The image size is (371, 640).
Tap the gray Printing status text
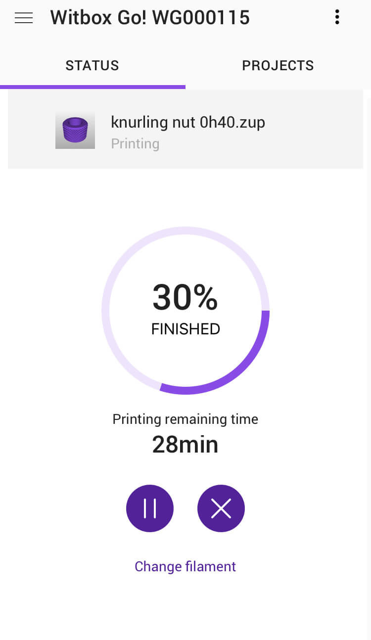coord(135,144)
